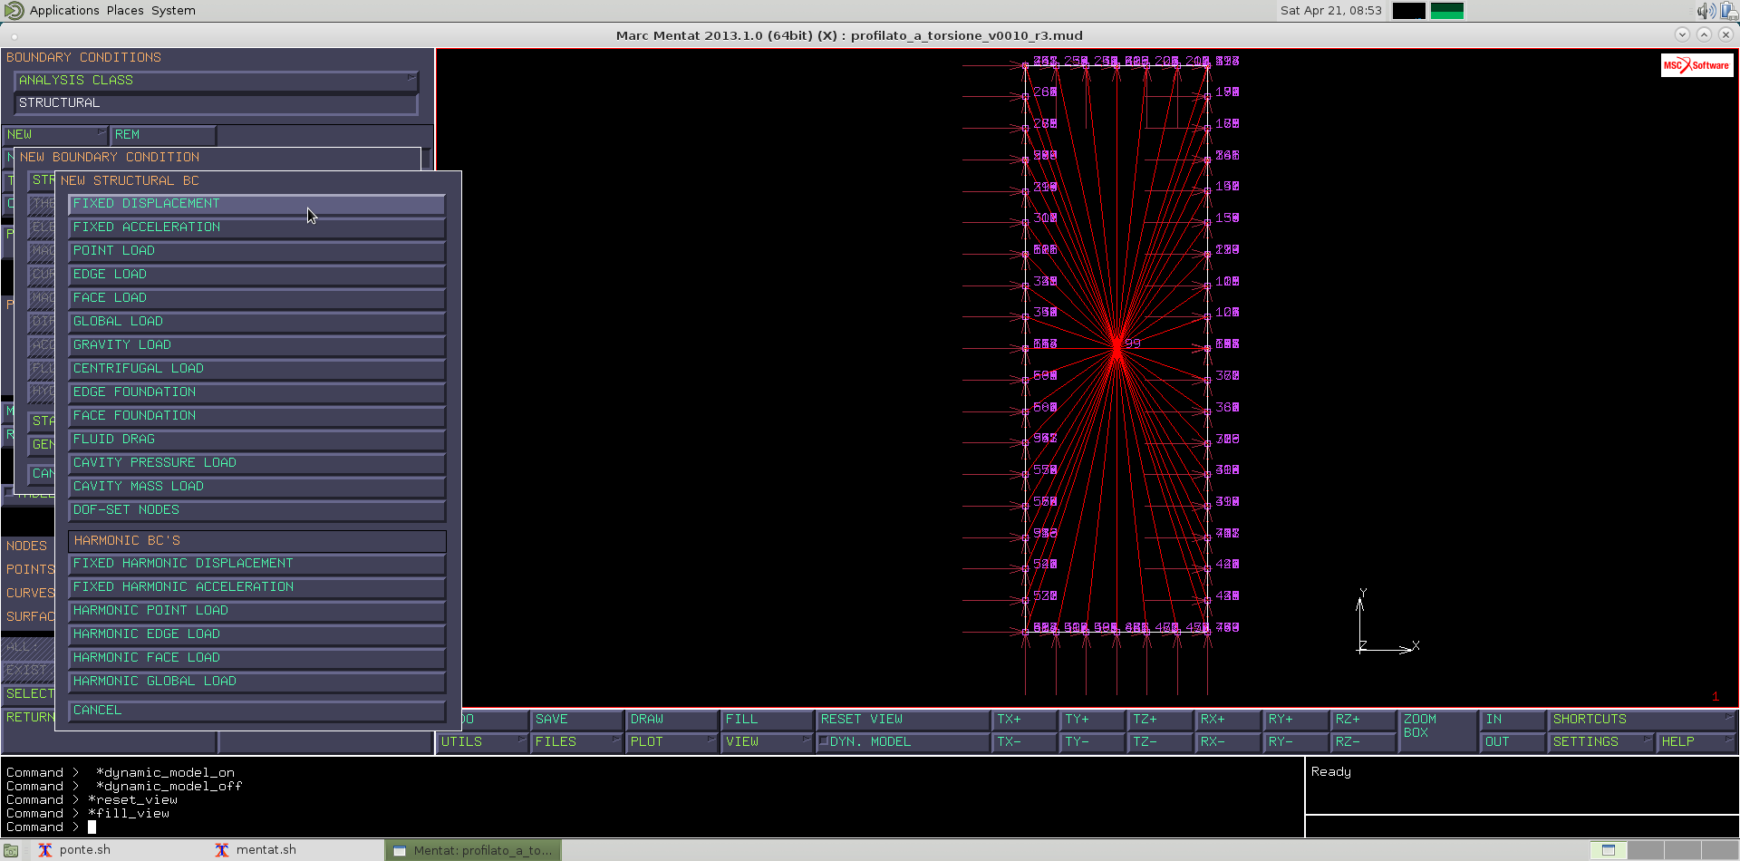This screenshot has height=861, width=1740.
Task: Open the UTILS menu
Action: pyautogui.click(x=482, y=742)
